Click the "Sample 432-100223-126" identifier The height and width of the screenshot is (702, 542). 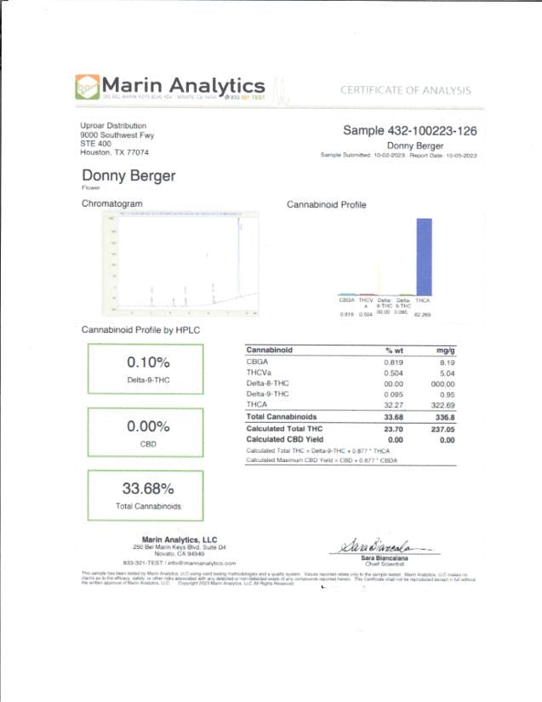(x=410, y=131)
